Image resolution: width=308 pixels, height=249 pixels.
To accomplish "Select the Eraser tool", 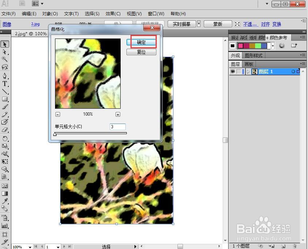I will point(5,129).
